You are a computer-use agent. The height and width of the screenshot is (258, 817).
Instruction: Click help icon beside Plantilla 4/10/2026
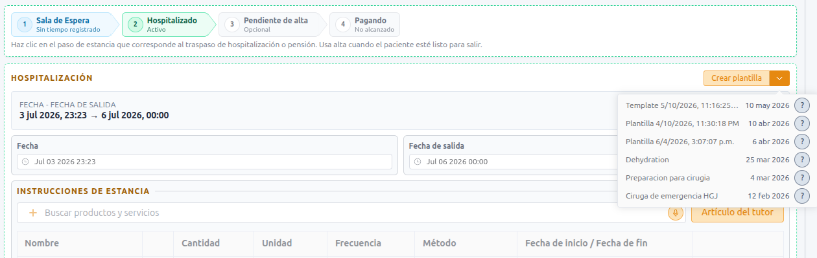tap(802, 124)
